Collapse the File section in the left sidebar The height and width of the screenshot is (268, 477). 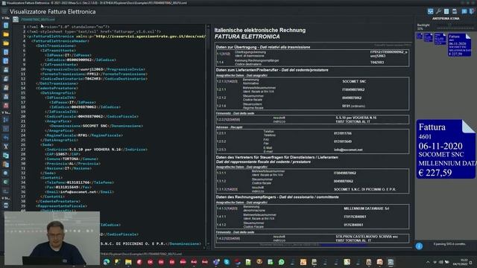pos(5,18)
